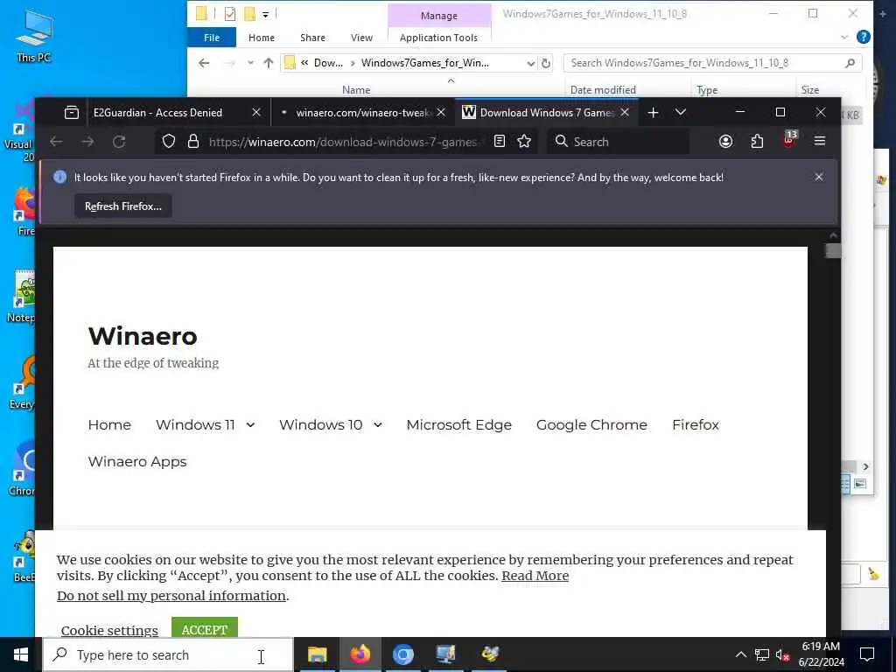The image size is (896, 672).
Task: Open the Winaero Apps nav link
Action: point(137,462)
